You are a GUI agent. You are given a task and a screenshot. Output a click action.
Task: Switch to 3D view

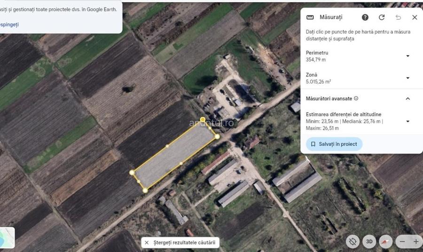click(x=369, y=242)
